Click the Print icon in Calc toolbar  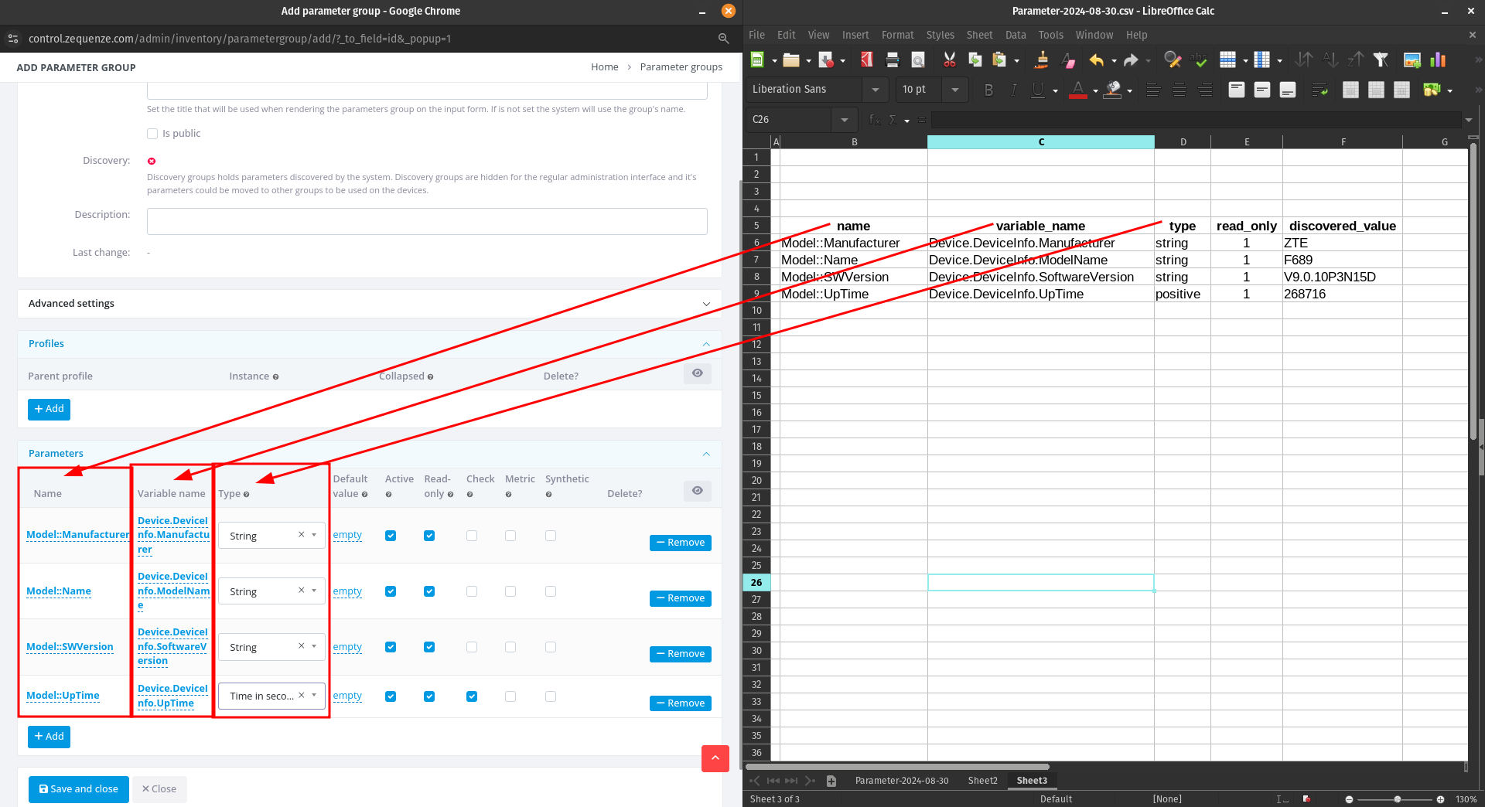[893, 60]
